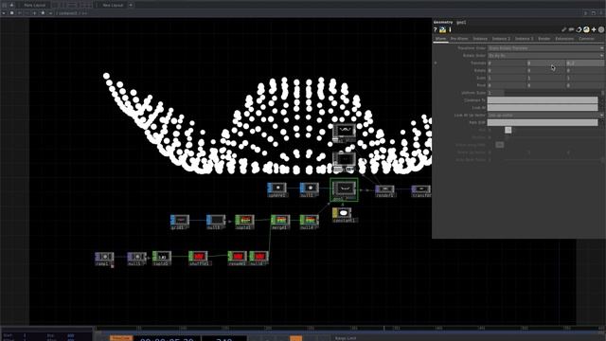Click the Range Limit label in timeline

click(346, 338)
